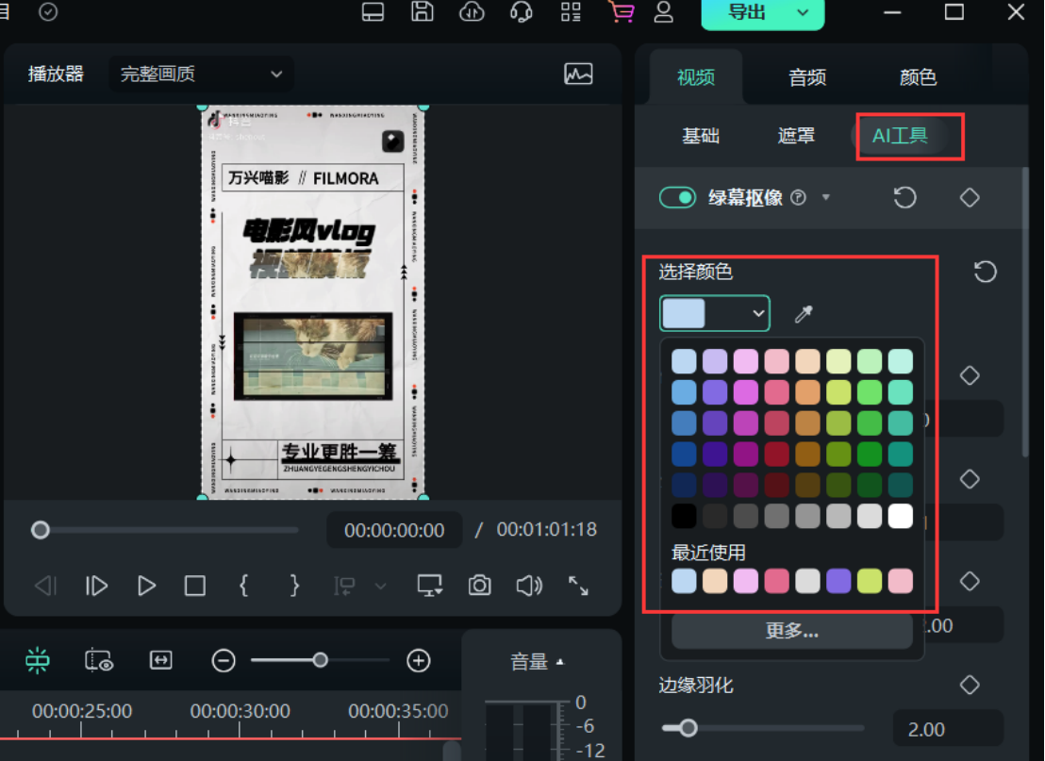
Task: Expand the 音量 meter arrow
Action: click(x=560, y=662)
